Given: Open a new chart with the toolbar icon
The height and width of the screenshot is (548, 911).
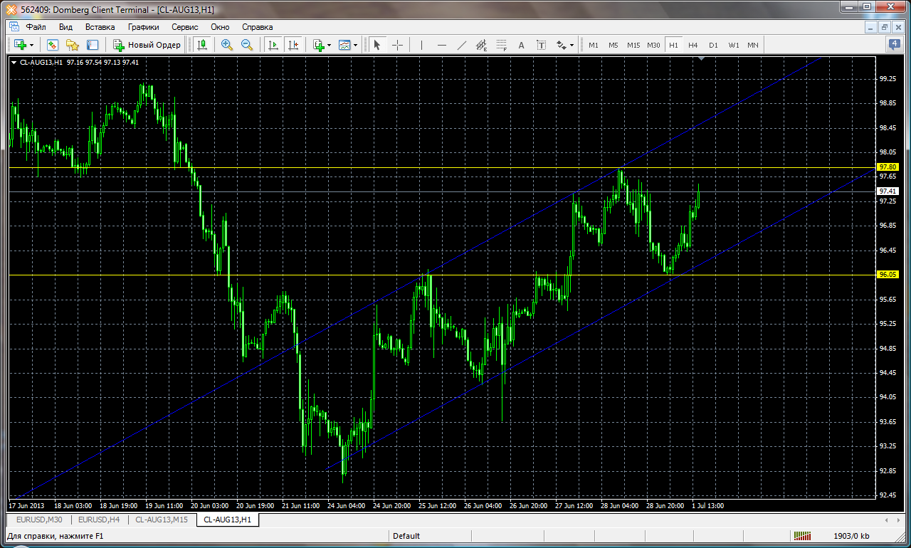Looking at the screenshot, I should 21,45.
